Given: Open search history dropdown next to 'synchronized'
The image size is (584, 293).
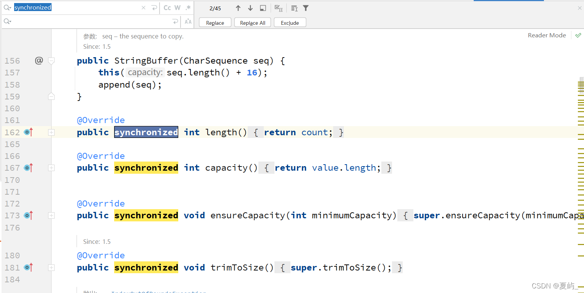Looking at the screenshot, I should click(7, 8).
